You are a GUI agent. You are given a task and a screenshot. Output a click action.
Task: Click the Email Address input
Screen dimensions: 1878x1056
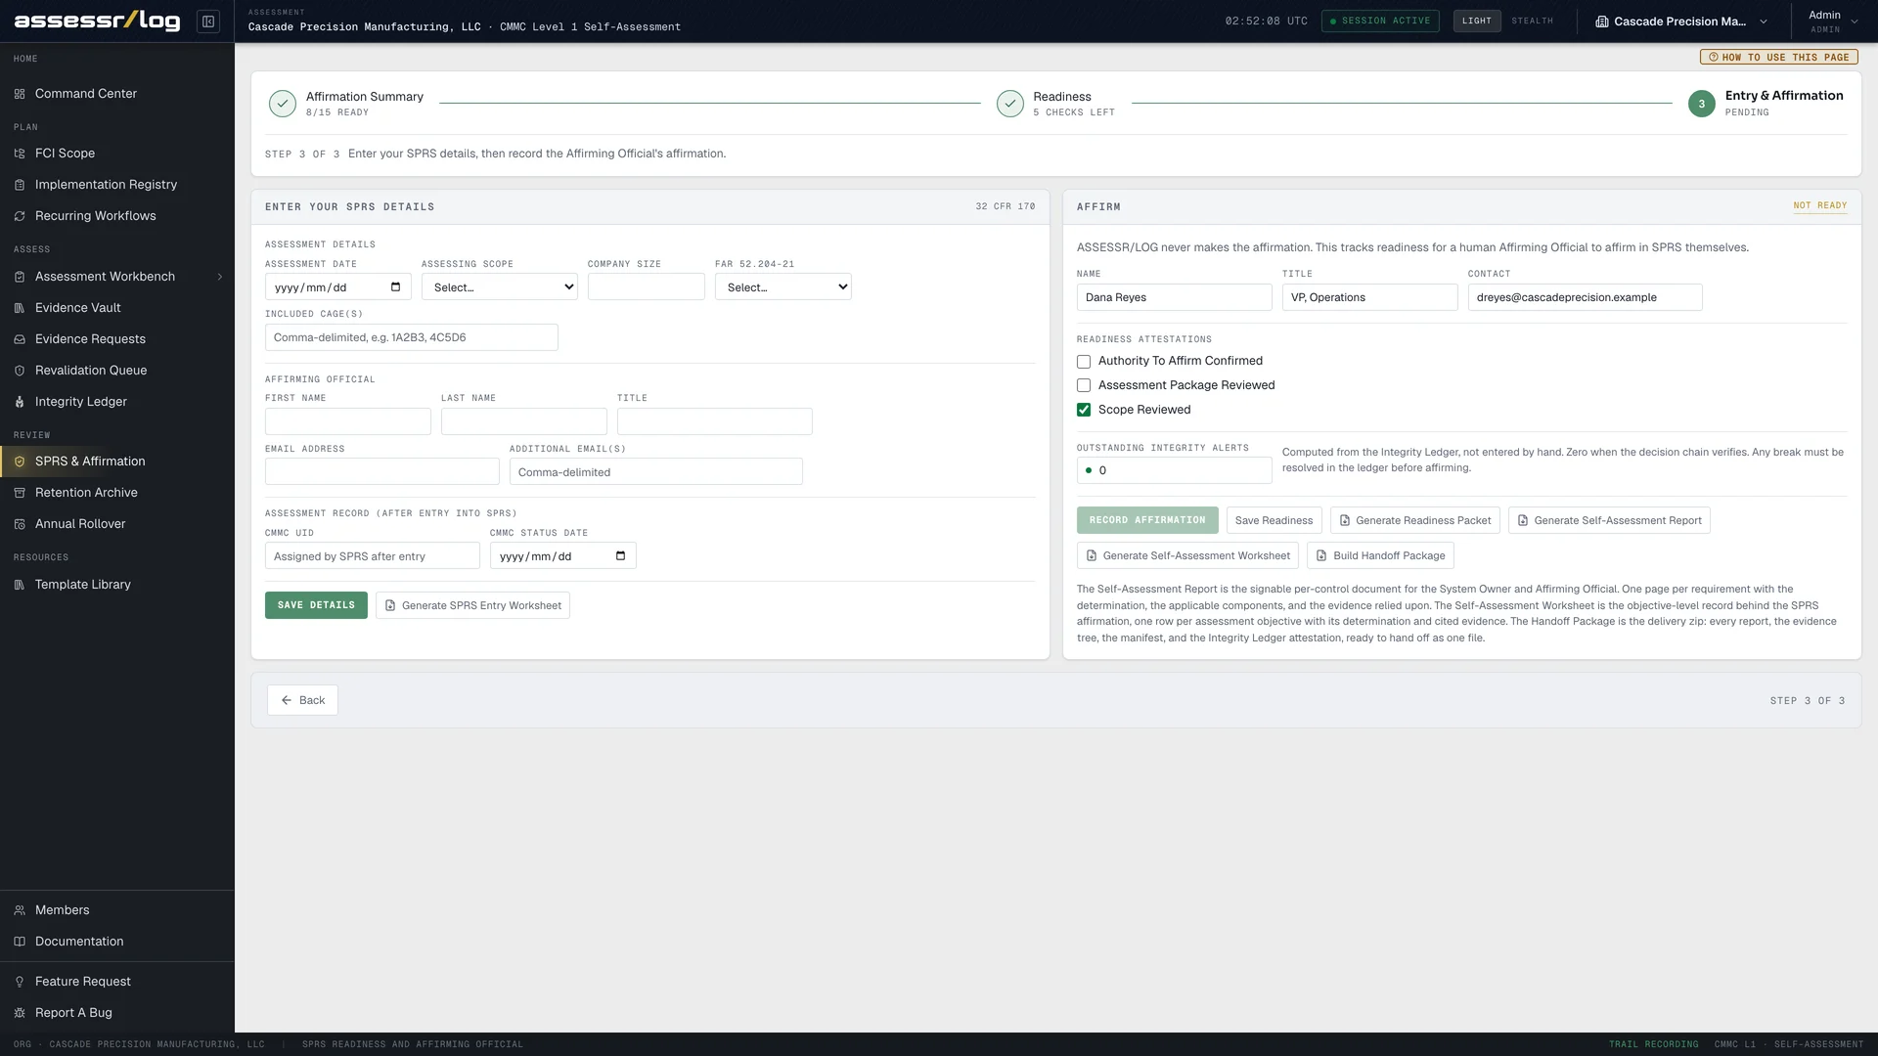[382, 471]
